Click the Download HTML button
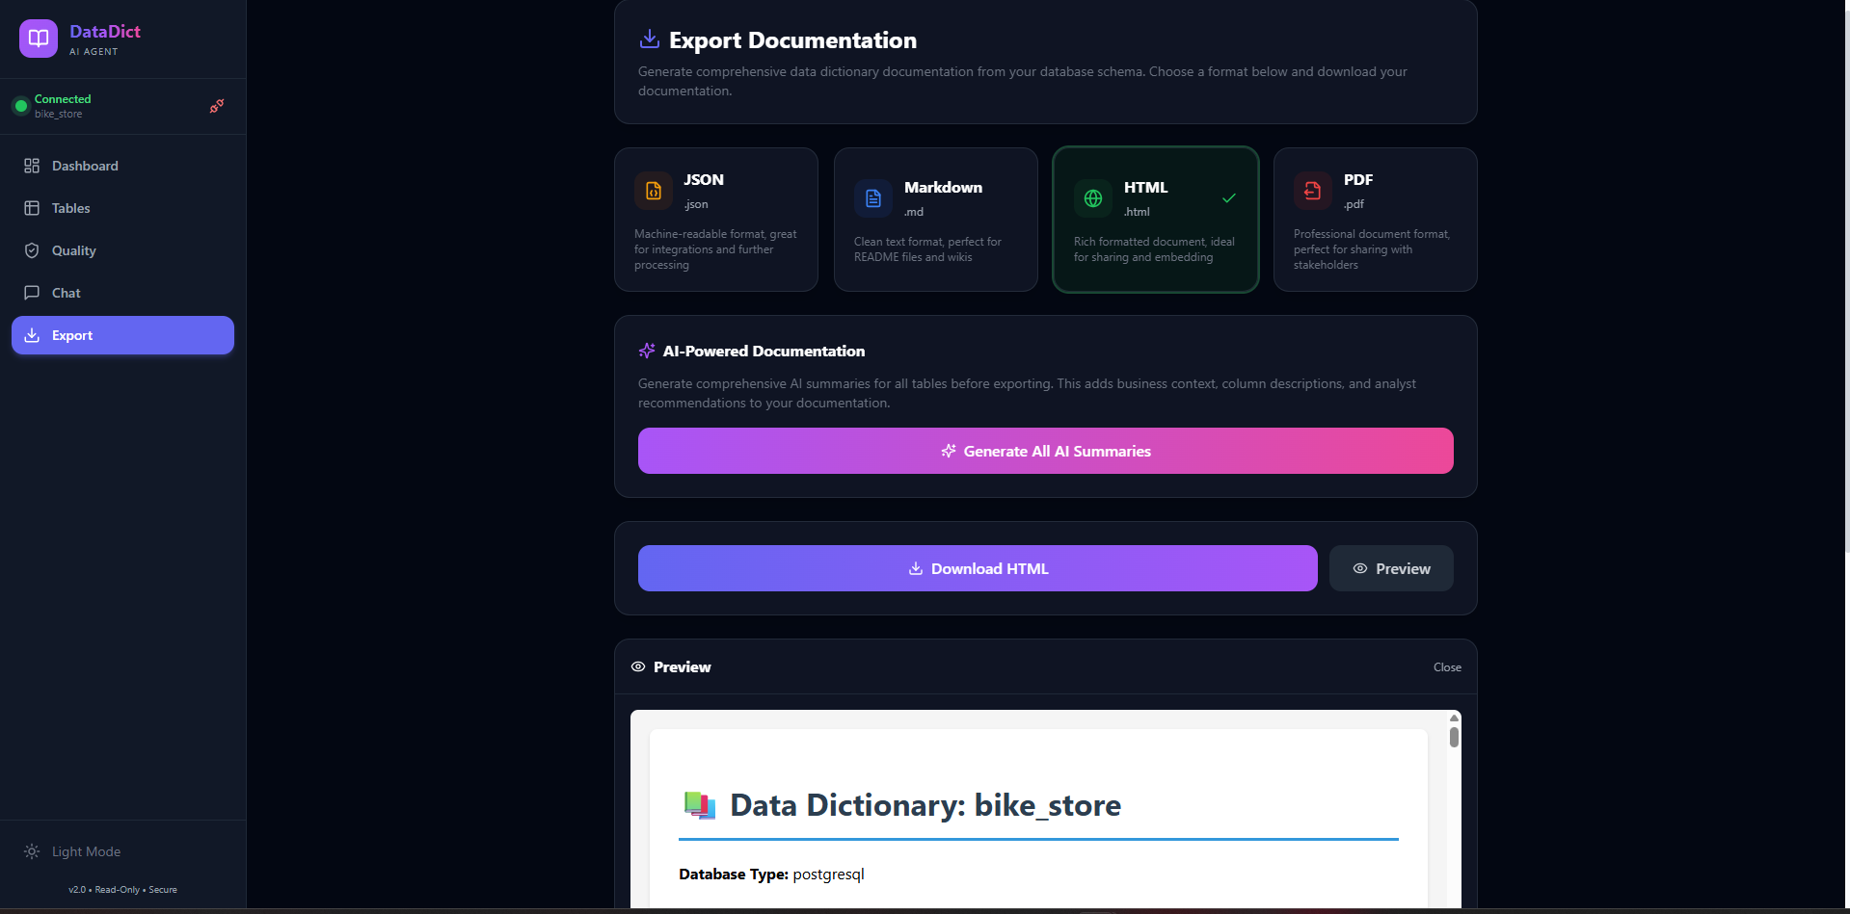This screenshot has width=1850, height=914. coord(978,568)
